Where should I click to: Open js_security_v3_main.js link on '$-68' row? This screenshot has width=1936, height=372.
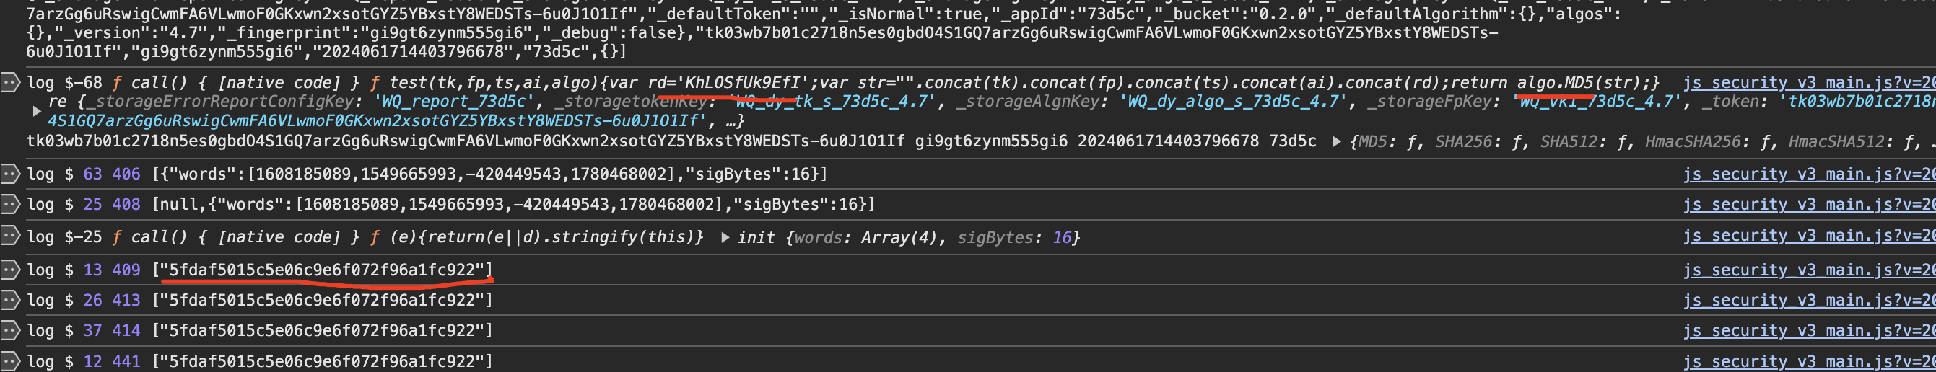[x=1809, y=82]
